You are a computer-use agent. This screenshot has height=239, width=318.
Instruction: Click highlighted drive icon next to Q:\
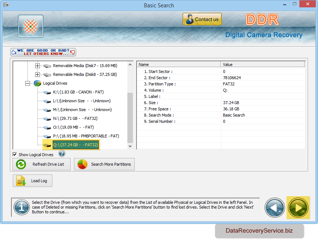47,145
